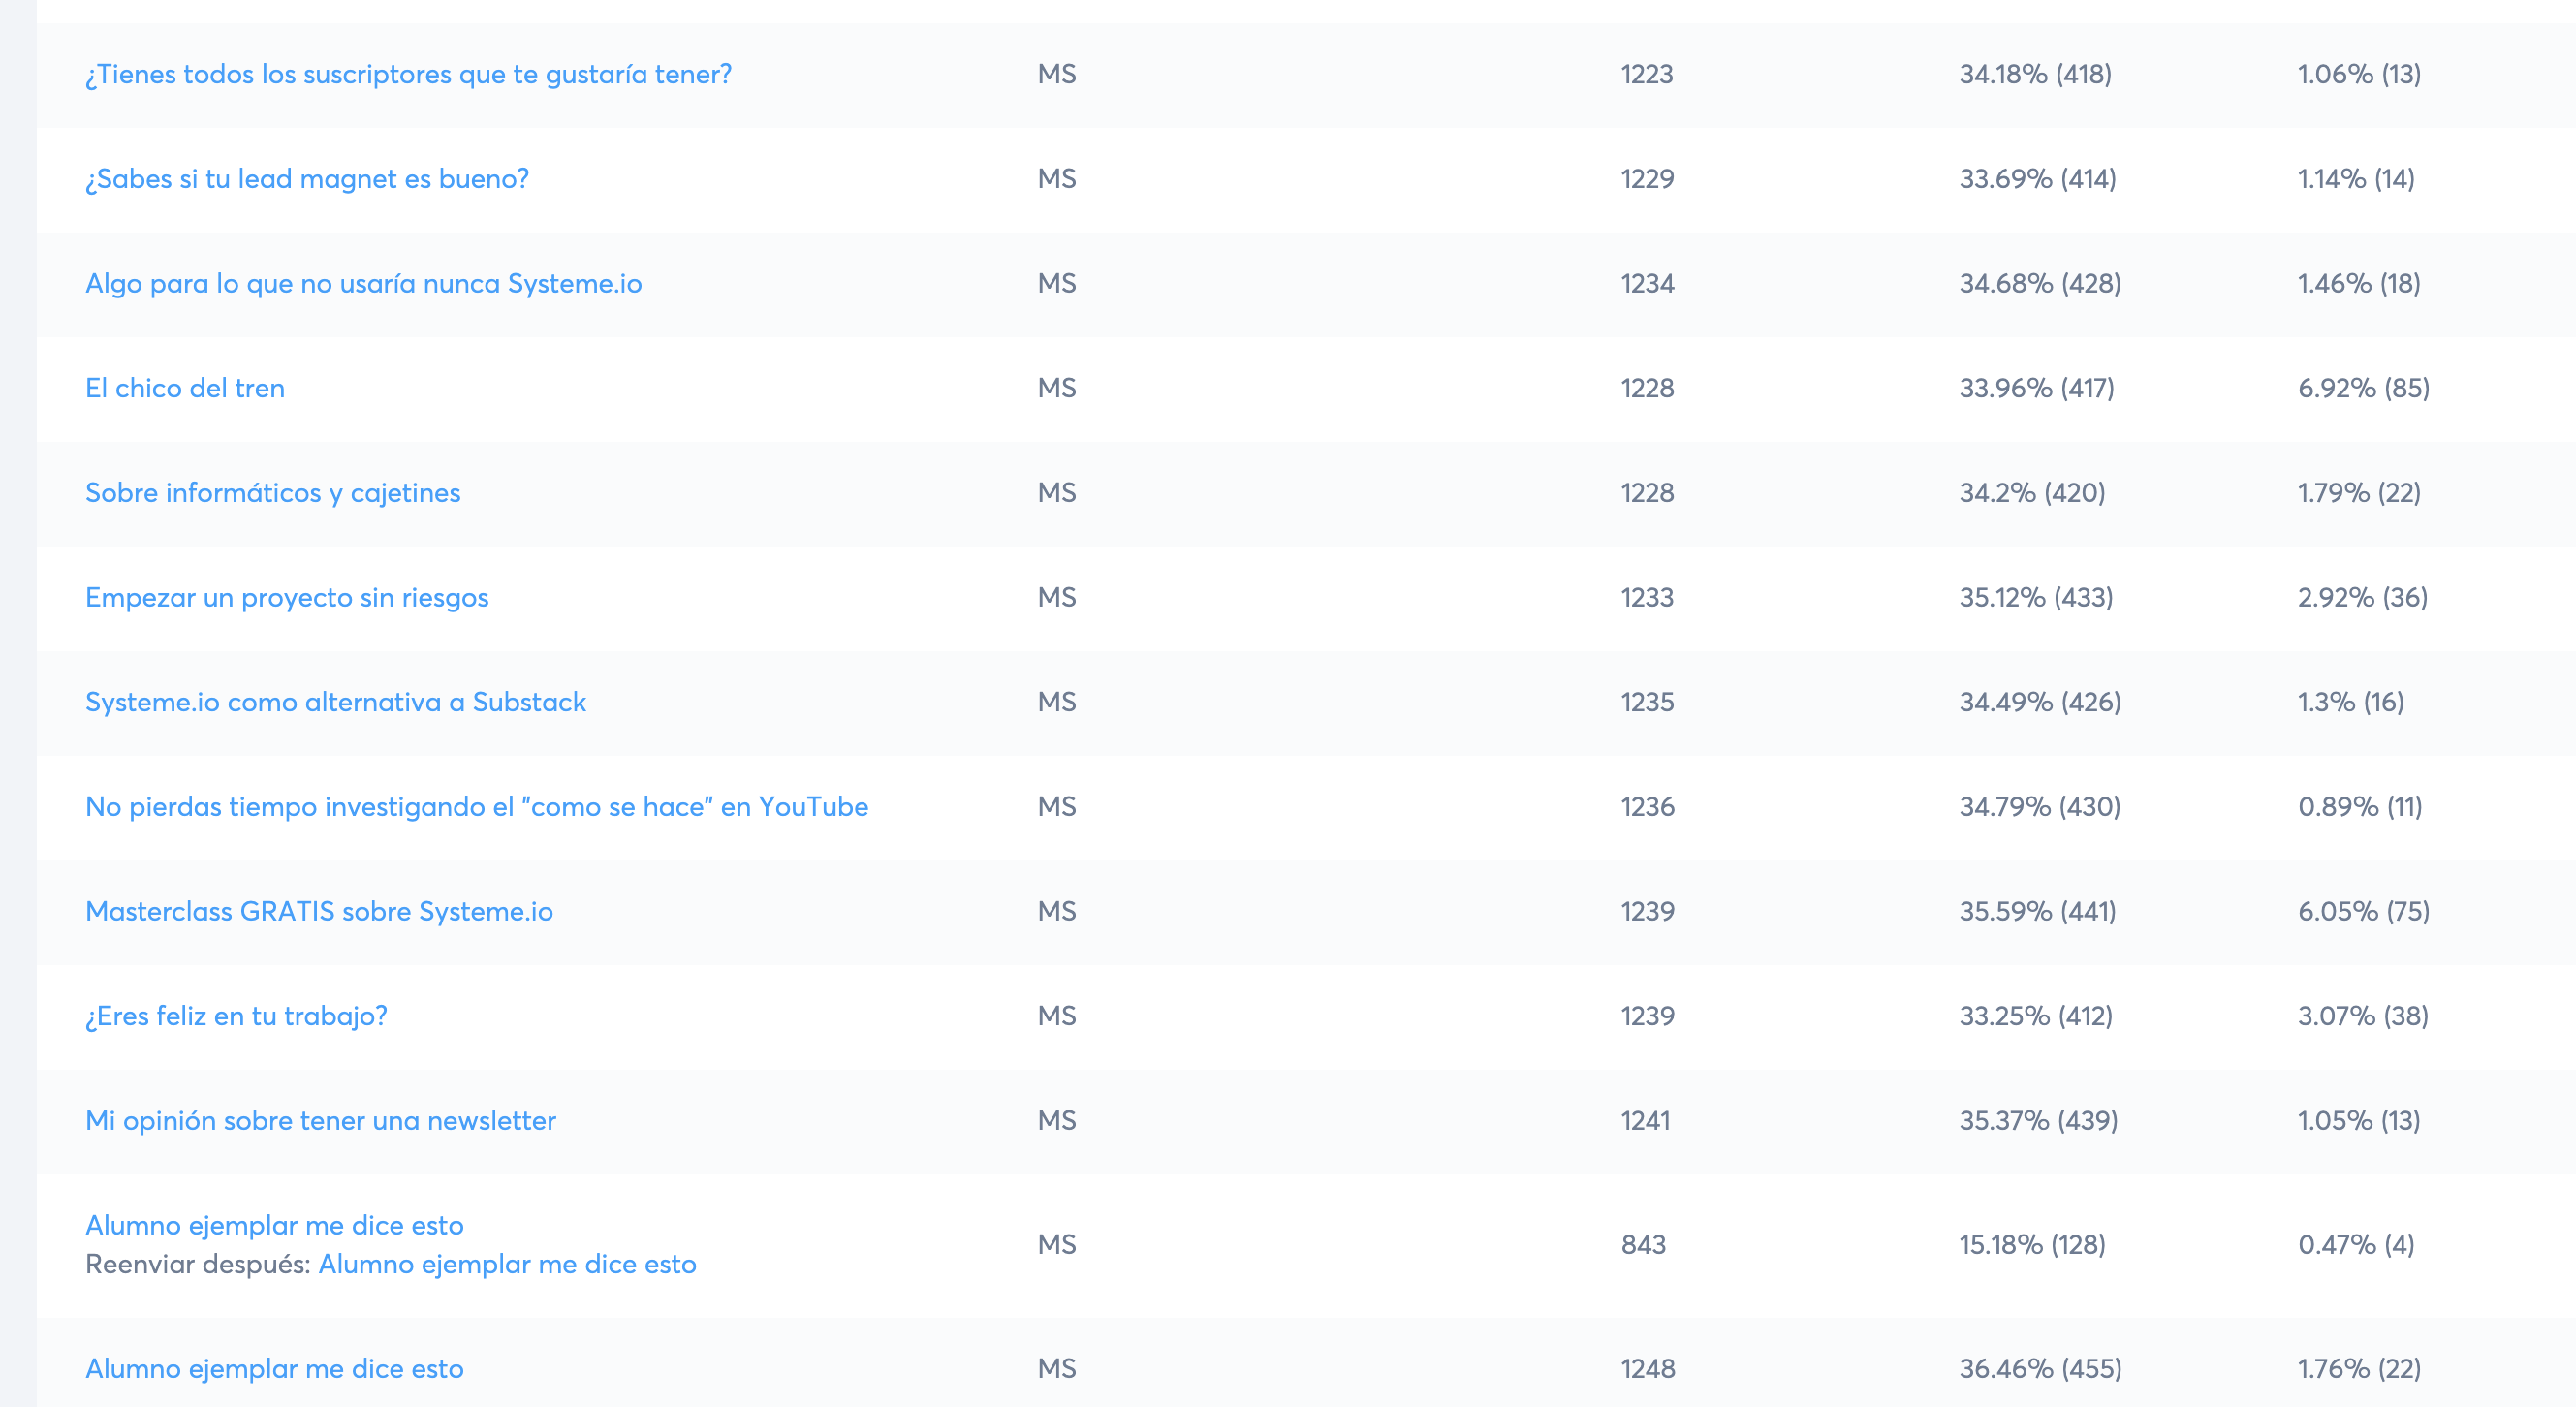The width and height of the screenshot is (2576, 1407).
Task: Open the 'El chico del tren' newsletter
Action: coord(185,388)
